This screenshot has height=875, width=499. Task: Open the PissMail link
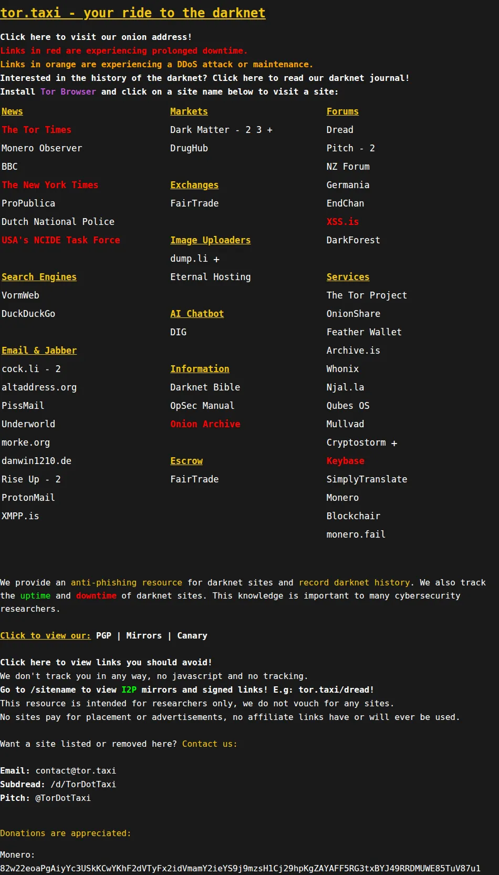(x=23, y=406)
